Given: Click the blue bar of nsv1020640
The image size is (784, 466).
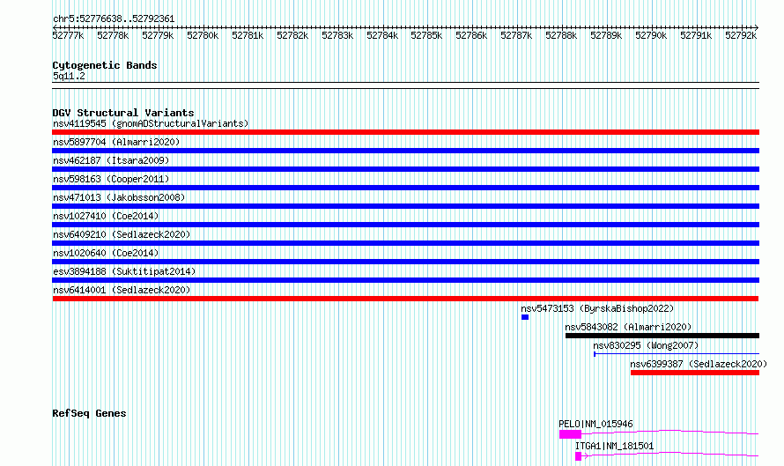Looking at the screenshot, I should [405, 262].
